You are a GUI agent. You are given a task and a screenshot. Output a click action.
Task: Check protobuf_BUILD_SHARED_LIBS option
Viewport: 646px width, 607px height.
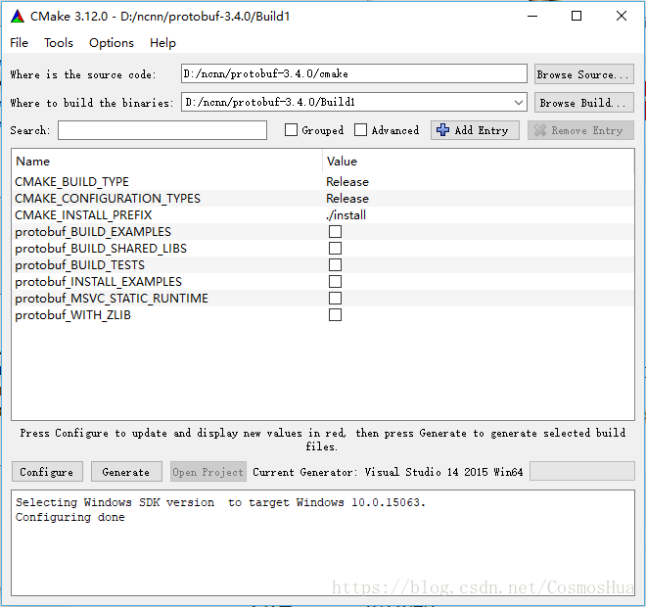pyautogui.click(x=335, y=248)
